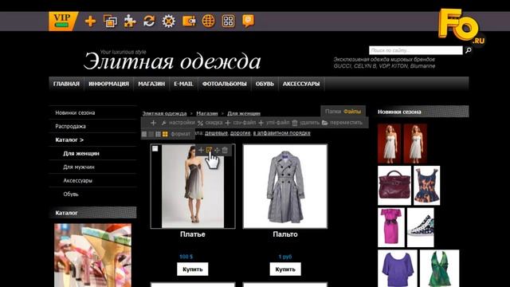Screen dimensions: 510x287
Task: Open the 'ИНФОРМАЦИЯ' menu item
Action: pyautogui.click(x=108, y=84)
